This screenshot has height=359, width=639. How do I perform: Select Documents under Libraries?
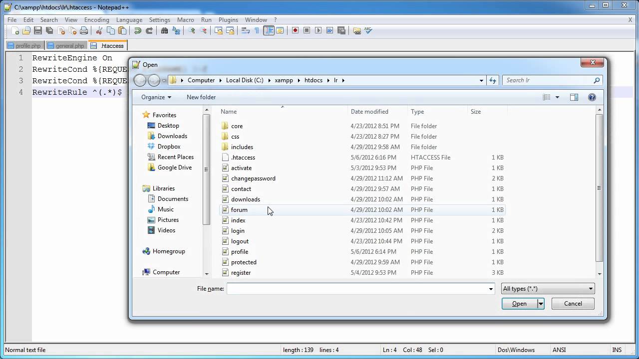[173, 199]
